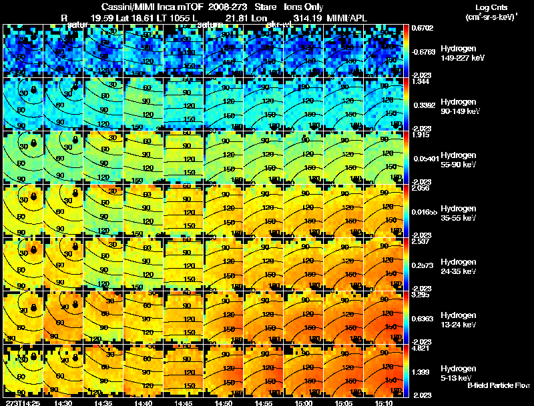Click the B-field Particle Flow caption
This screenshot has height=406, width=534.
click(499, 385)
